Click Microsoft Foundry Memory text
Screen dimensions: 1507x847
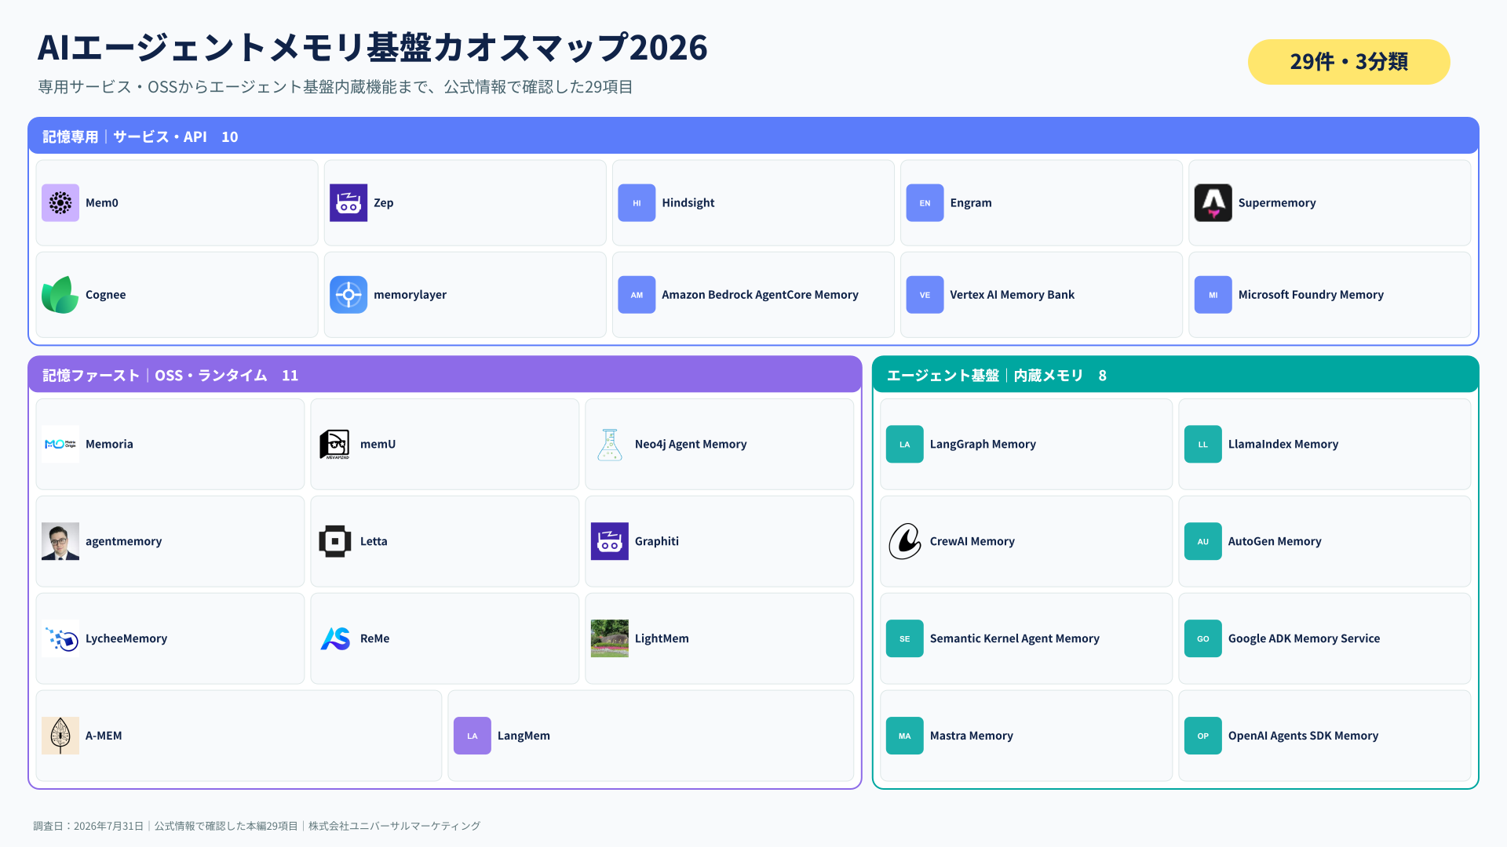pyautogui.click(x=1311, y=295)
